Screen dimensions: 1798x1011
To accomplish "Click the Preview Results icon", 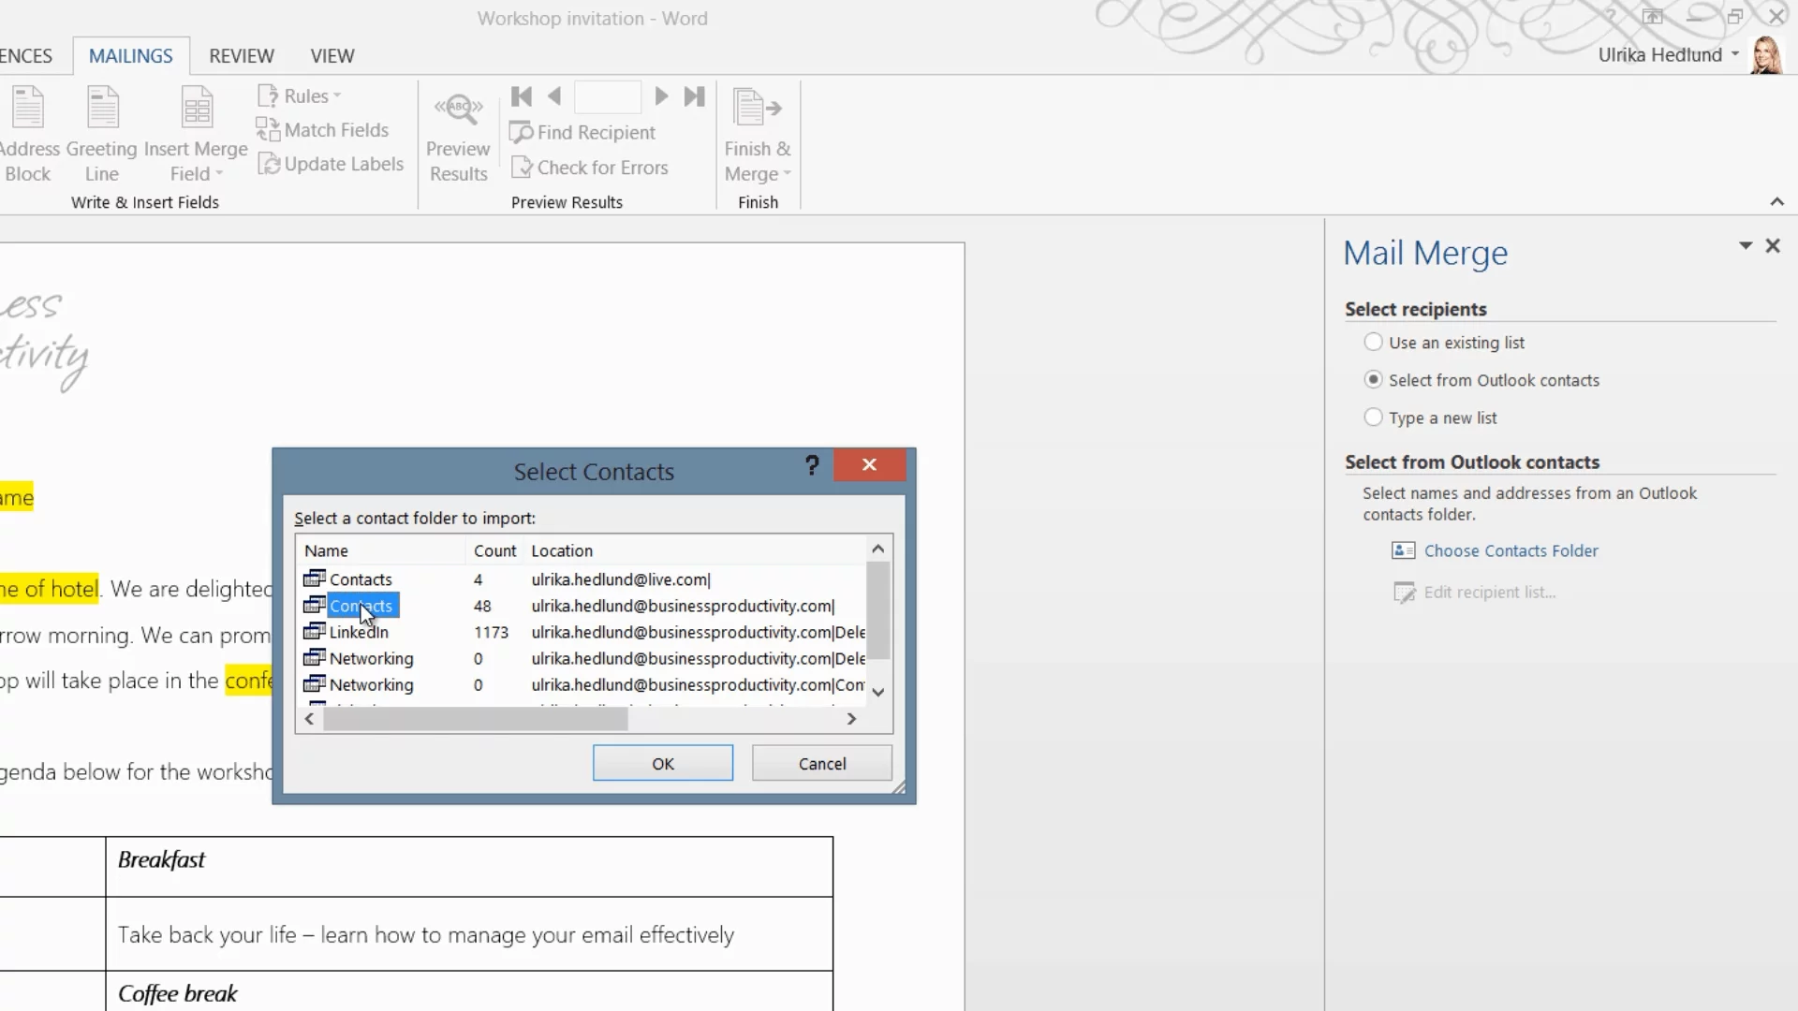I will [x=458, y=110].
